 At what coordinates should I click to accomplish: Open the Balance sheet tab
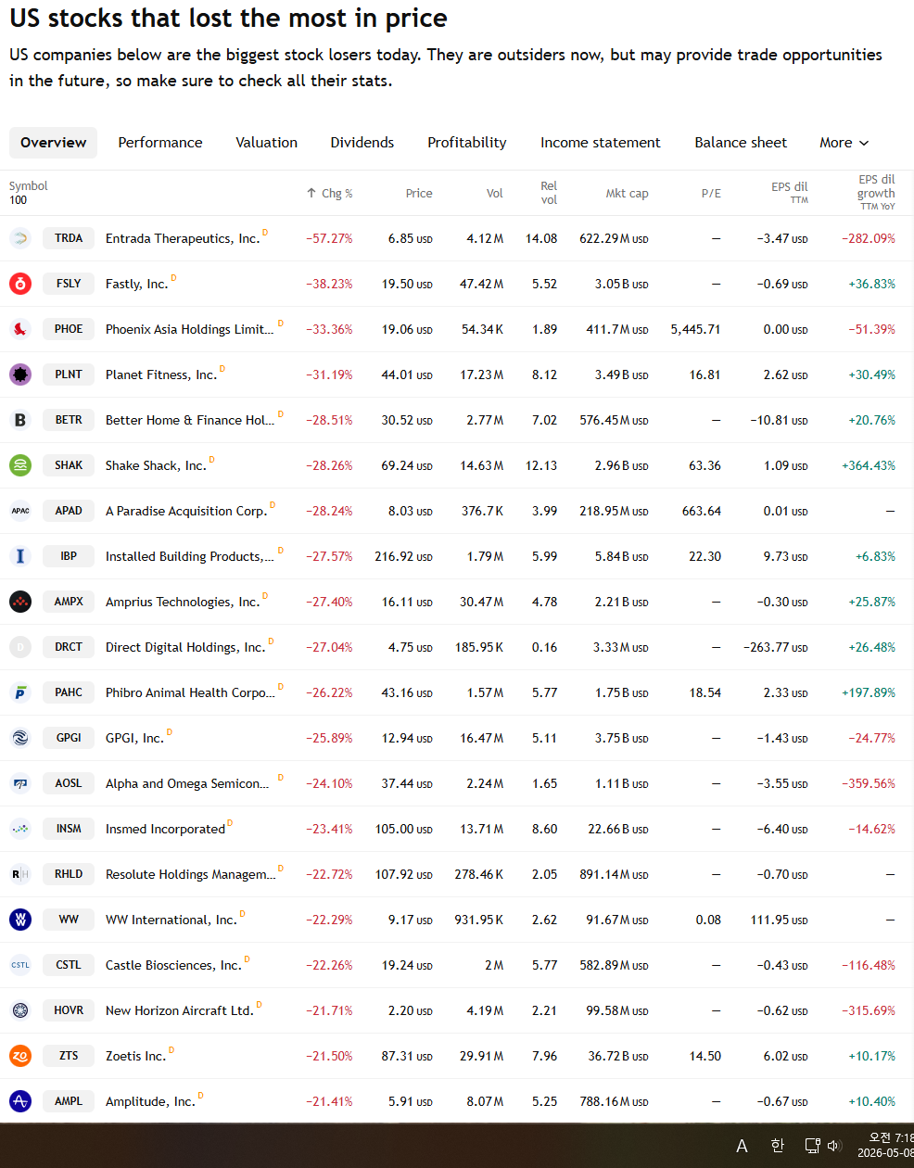[741, 143]
